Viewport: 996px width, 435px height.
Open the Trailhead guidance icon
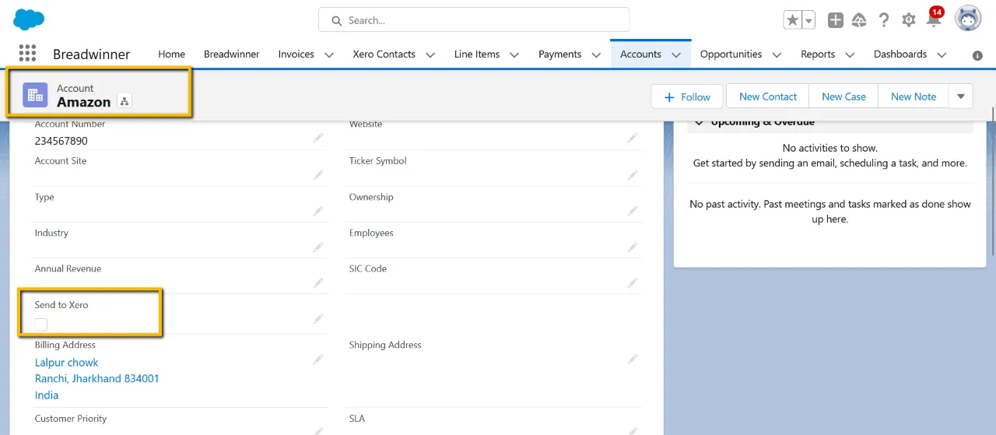[x=859, y=20]
